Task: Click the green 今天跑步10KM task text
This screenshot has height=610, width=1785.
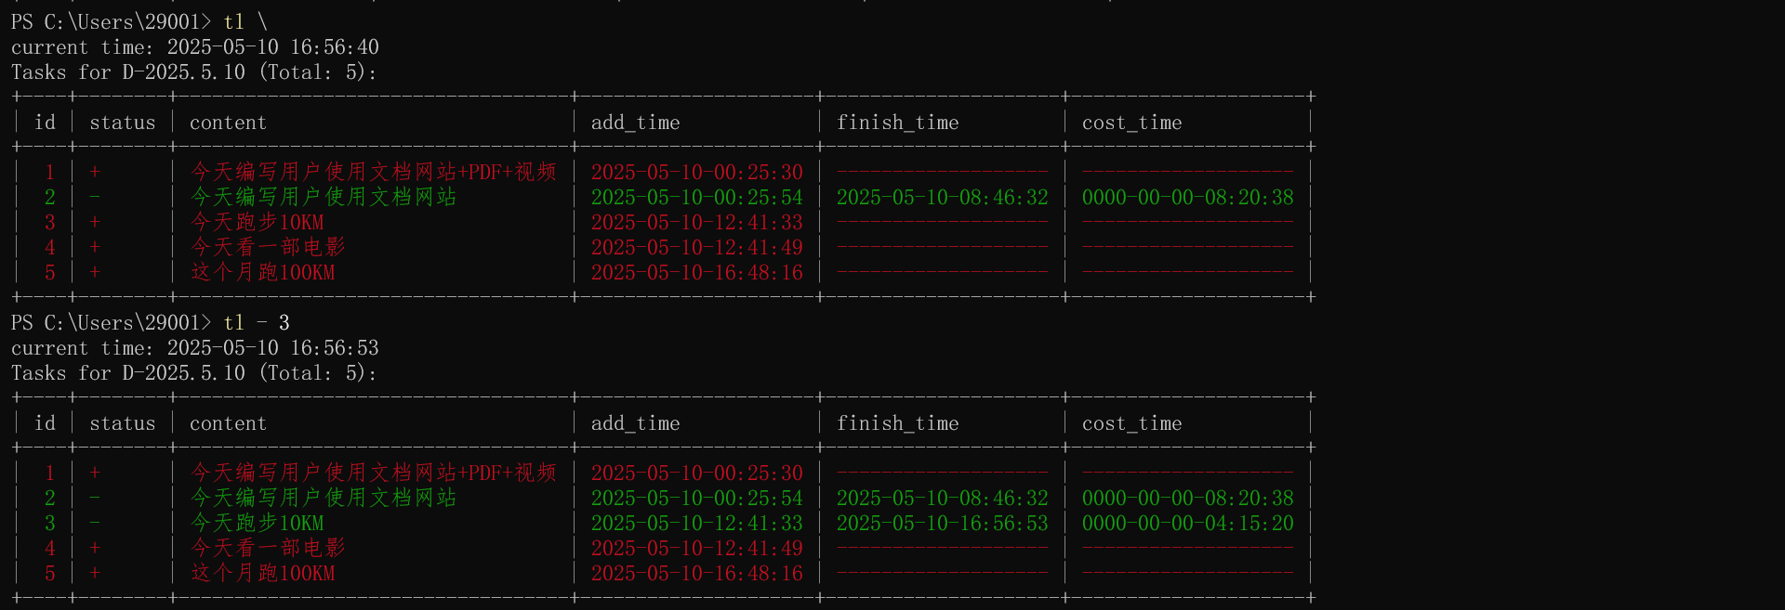Action: point(258,524)
